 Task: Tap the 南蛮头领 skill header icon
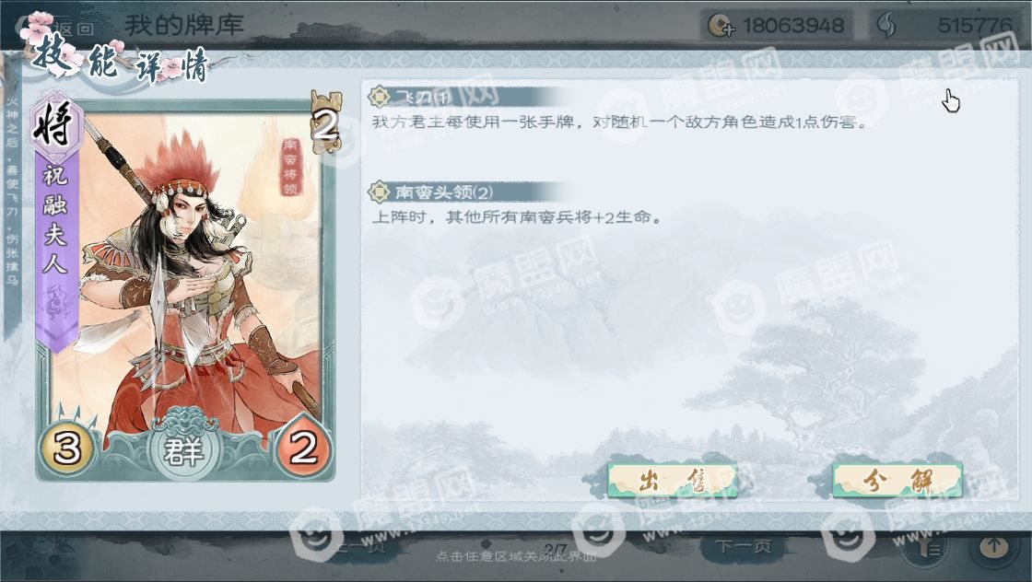click(379, 192)
